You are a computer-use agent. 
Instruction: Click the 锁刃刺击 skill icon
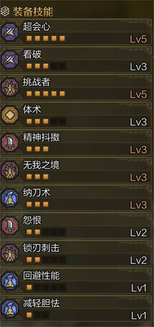(10, 253)
